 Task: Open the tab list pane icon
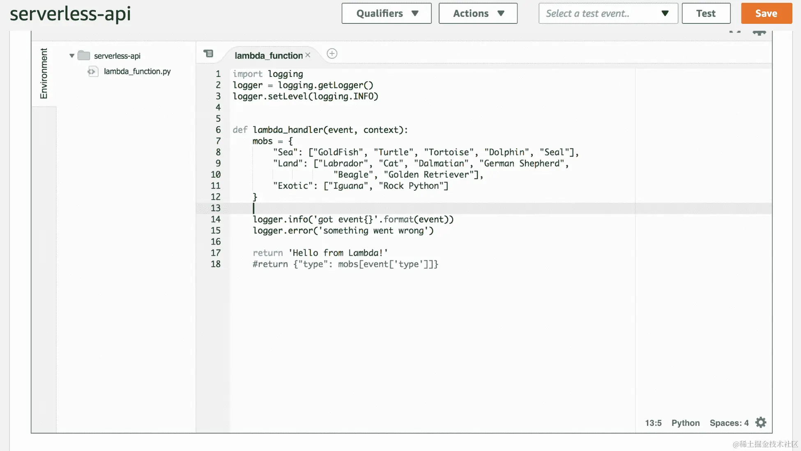209,54
